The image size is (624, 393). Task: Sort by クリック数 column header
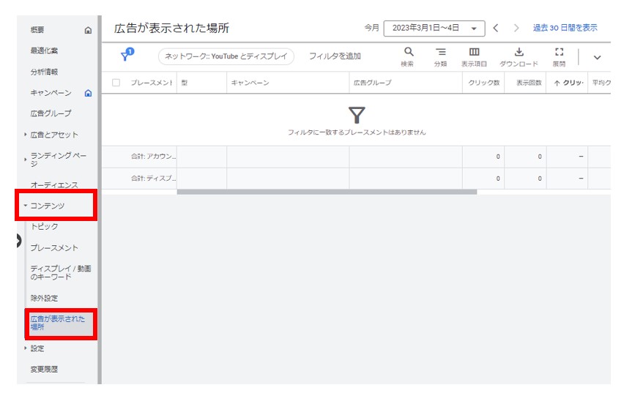484,83
